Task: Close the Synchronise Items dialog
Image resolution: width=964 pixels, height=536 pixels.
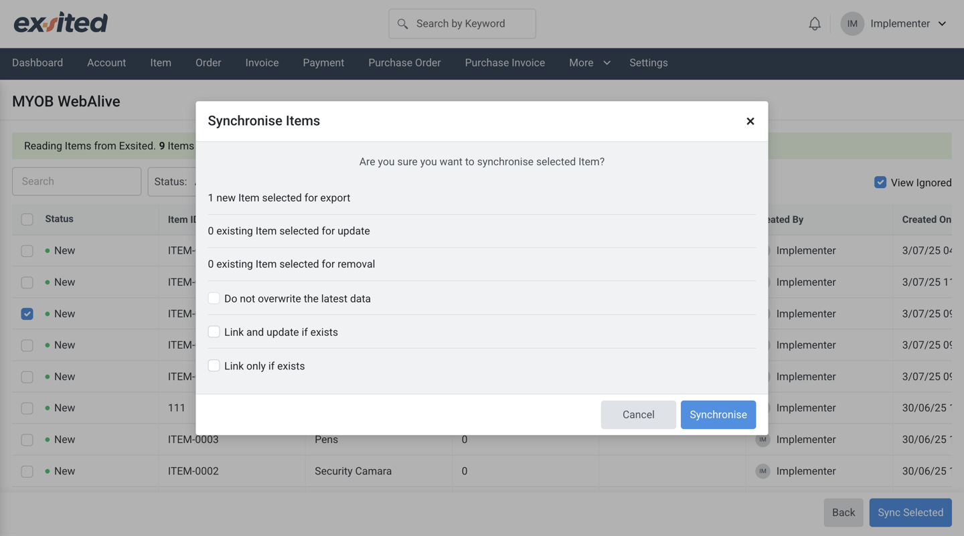Action: pos(750,121)
